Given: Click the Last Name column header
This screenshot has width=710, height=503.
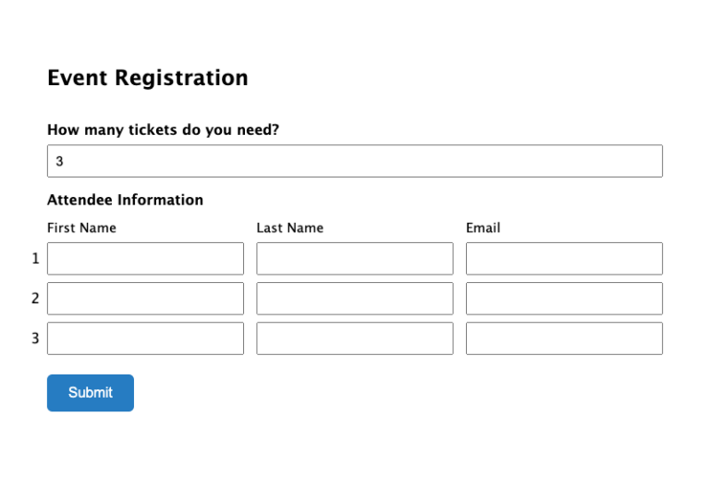Looking at the screenshot, I should coord(290,227).
